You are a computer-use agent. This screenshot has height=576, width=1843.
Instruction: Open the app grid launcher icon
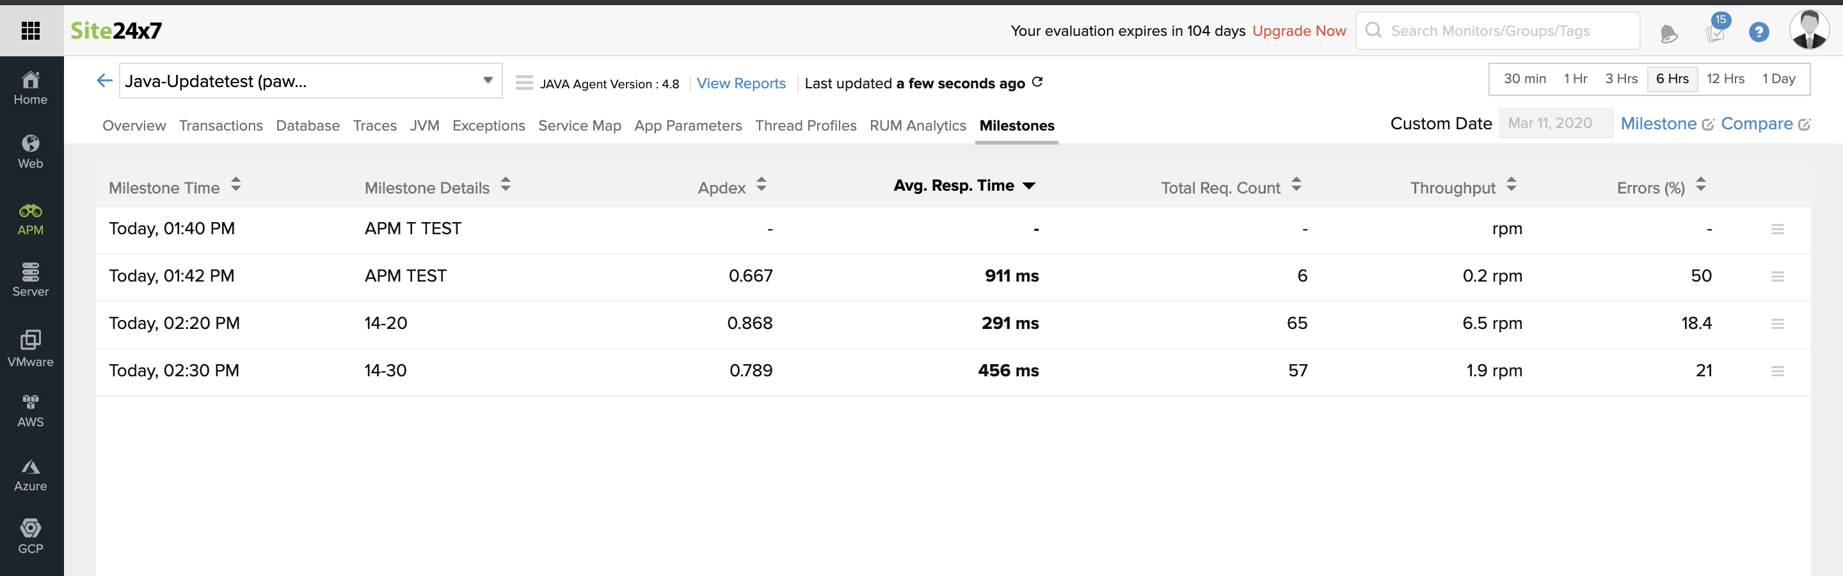(x=31, y=31)
